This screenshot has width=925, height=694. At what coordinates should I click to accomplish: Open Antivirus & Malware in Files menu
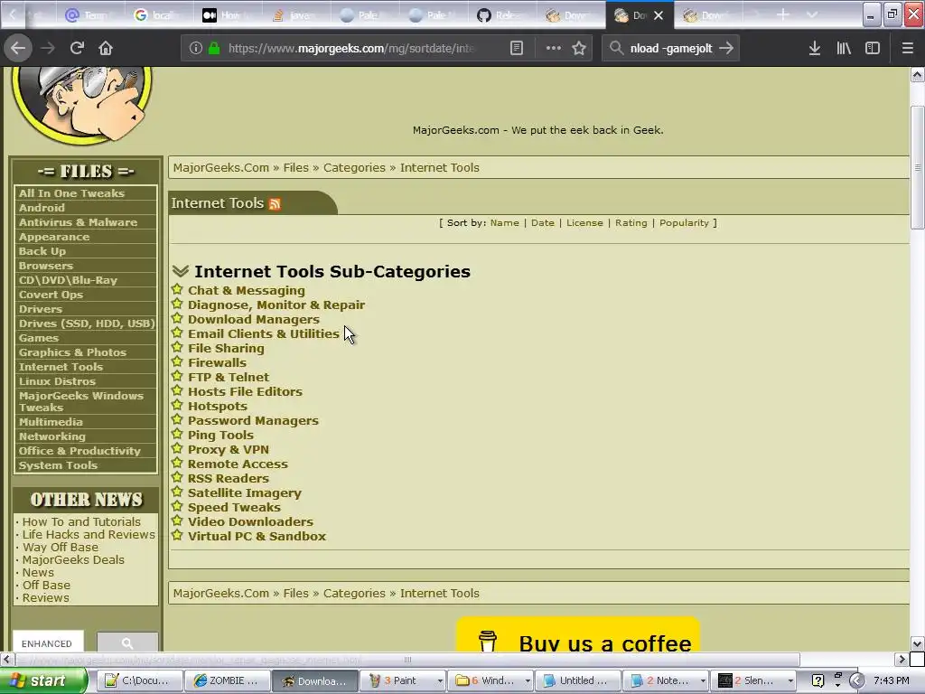(x=78, y=222)
